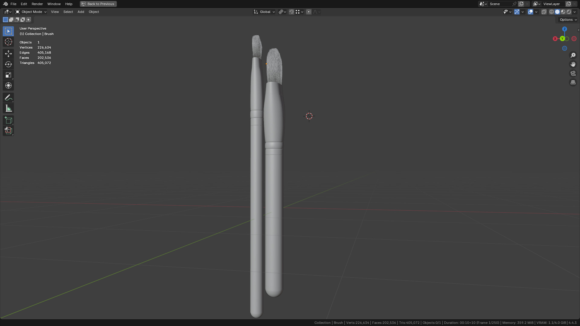Open the Edit menu
The width and height of the screenshot is (580, 326).
coord(24,4)
